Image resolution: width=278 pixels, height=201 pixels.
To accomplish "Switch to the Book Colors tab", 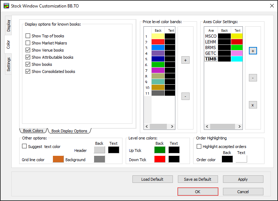I will click(x=33, y=131).
